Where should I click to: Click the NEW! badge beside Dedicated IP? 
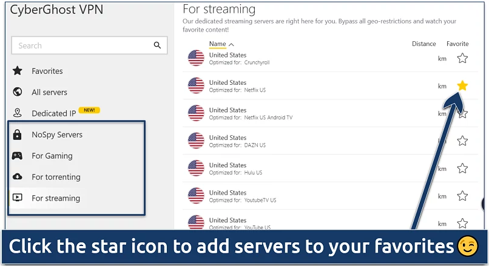tap(89, 110)
